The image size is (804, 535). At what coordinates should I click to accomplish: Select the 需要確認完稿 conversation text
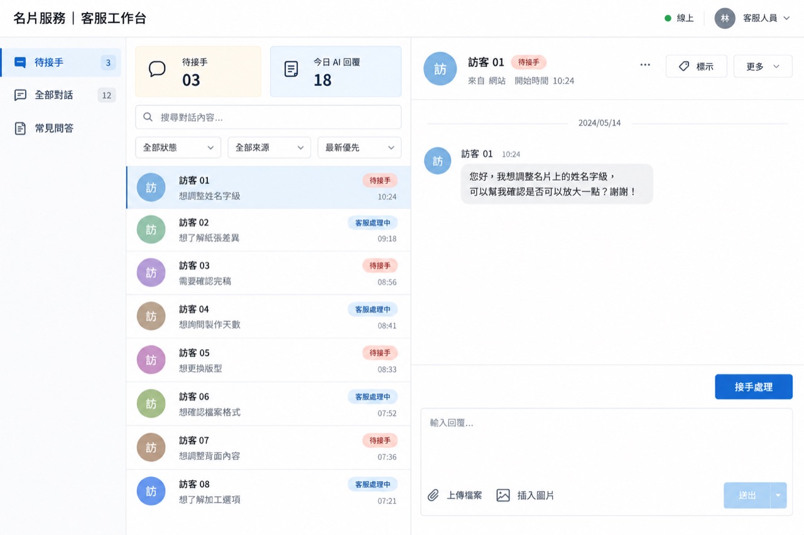tap(205, 282)
